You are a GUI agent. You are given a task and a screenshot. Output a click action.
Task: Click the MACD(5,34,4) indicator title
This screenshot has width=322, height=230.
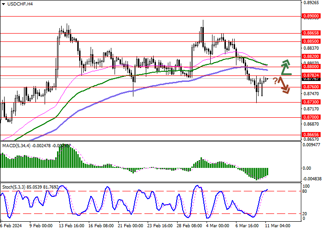[17, 146]
